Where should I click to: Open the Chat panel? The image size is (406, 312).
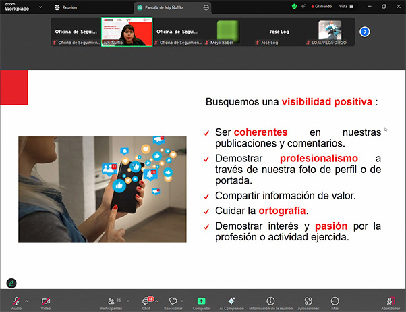click(x=146, y=303)
